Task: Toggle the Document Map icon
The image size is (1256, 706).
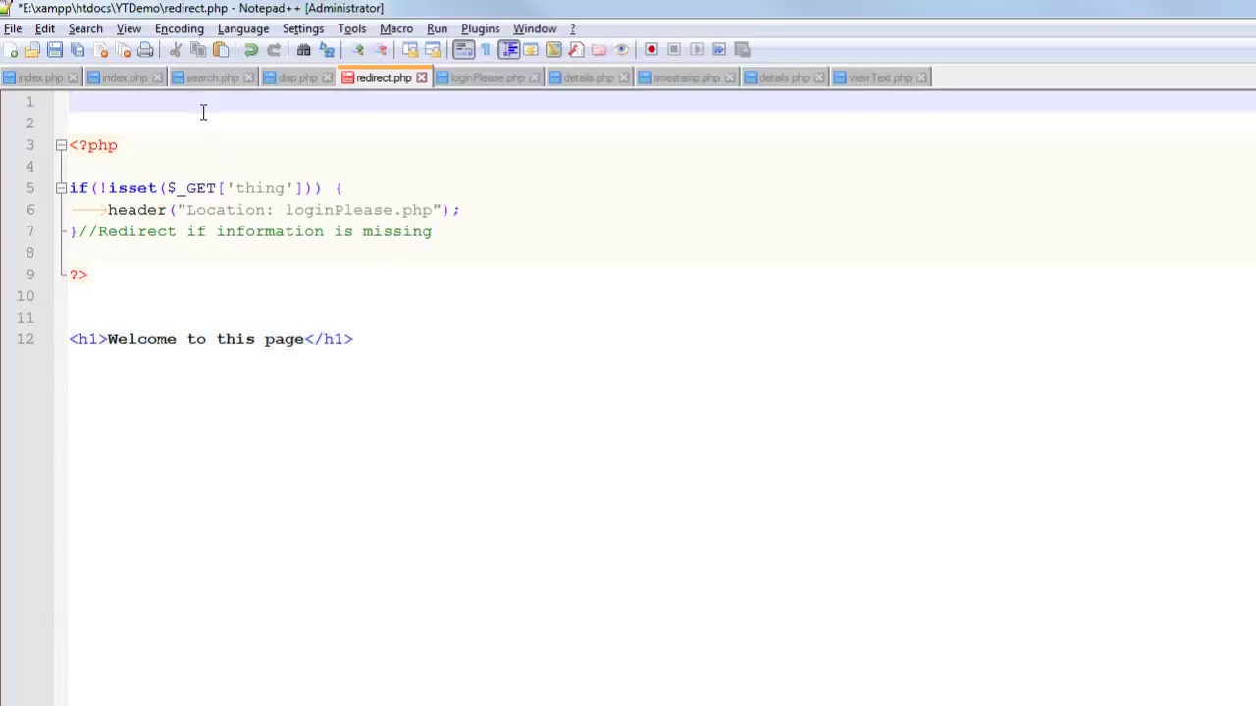Action: [553, 50]
